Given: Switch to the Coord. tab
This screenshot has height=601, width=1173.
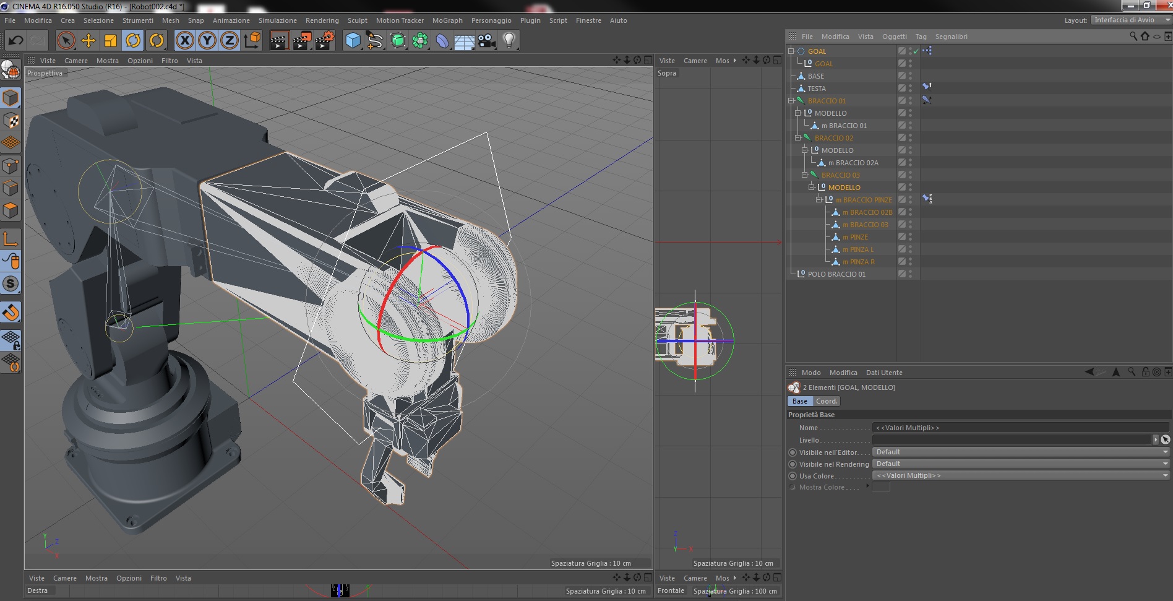Looking at the screenshot, I should pyautogui.click(x=827, y=401).
